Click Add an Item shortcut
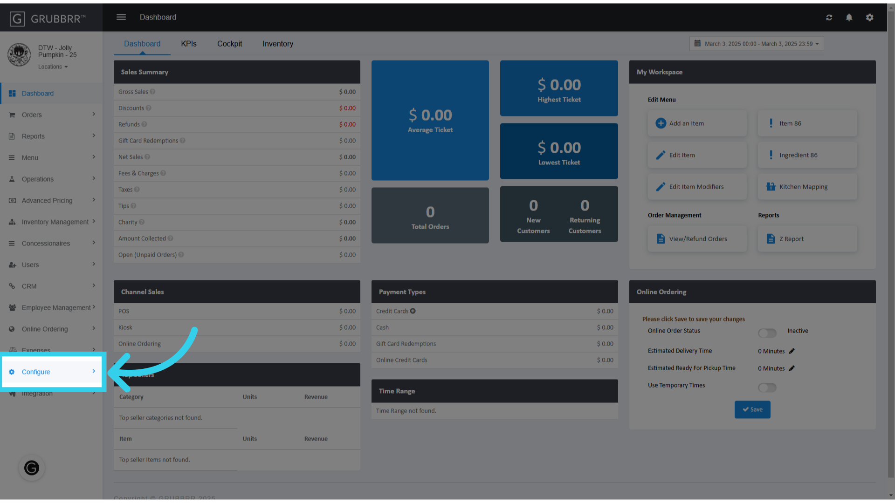This screenshot has height=503, width=895. (696, 123)
